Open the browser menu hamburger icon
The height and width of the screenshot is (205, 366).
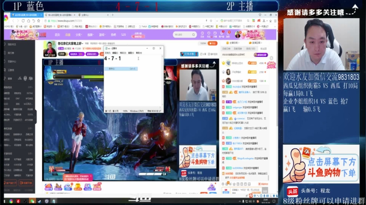click(275, 21)
